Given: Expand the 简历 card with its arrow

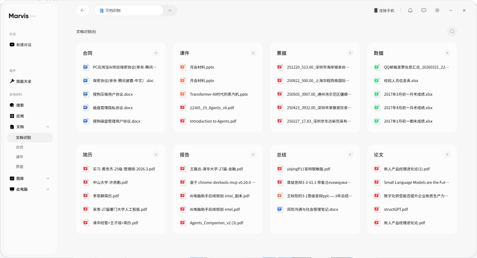Looking at the screenshot, I should click(156, 155).
